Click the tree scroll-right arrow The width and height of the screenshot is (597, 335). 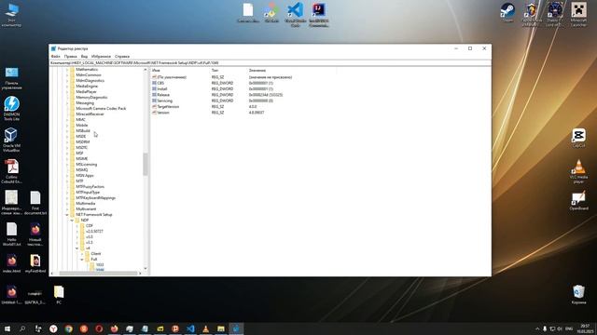[x=140, y=273]
